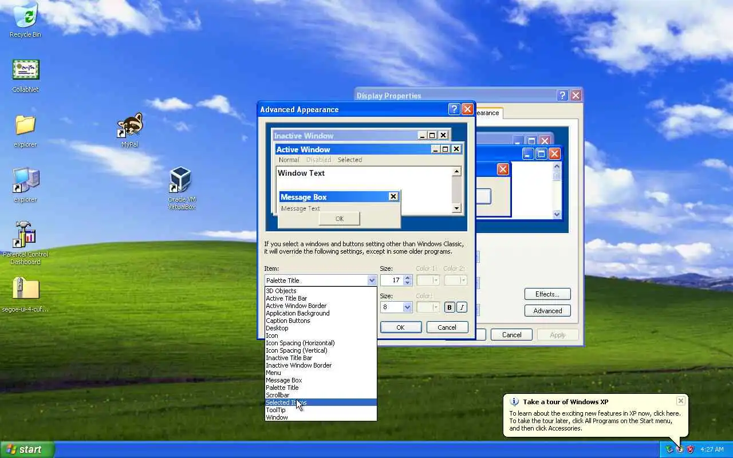Click Window Text in the preview area
733x458 pixels.
click(x=301, y=173)
